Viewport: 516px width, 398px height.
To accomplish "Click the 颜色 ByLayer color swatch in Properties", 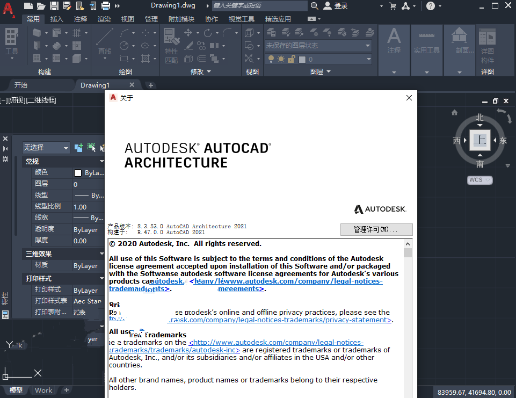I will 78,172.
